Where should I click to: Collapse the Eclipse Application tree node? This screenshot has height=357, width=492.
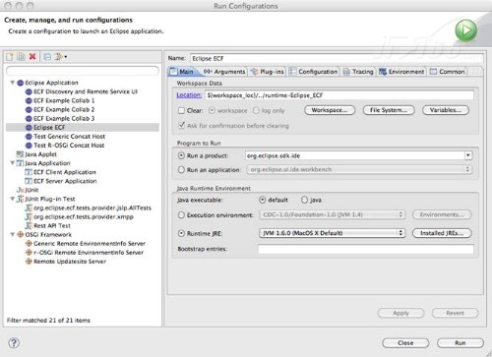[x=13, y=83]
